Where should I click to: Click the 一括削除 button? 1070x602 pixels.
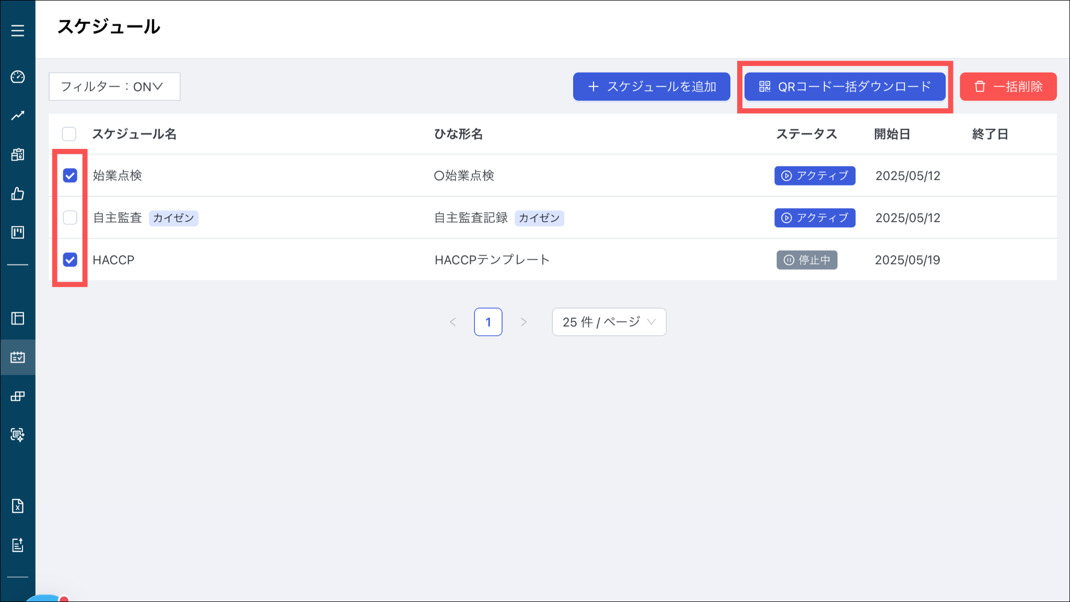click(x=1008, y=87)
